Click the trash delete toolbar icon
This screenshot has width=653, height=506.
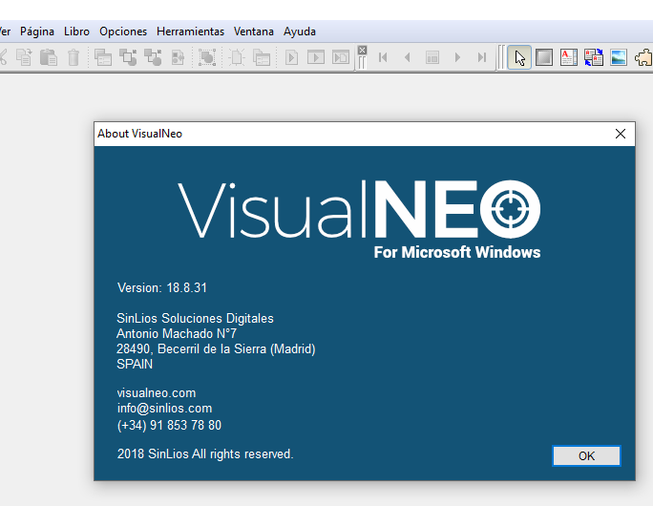pos(74,57)
